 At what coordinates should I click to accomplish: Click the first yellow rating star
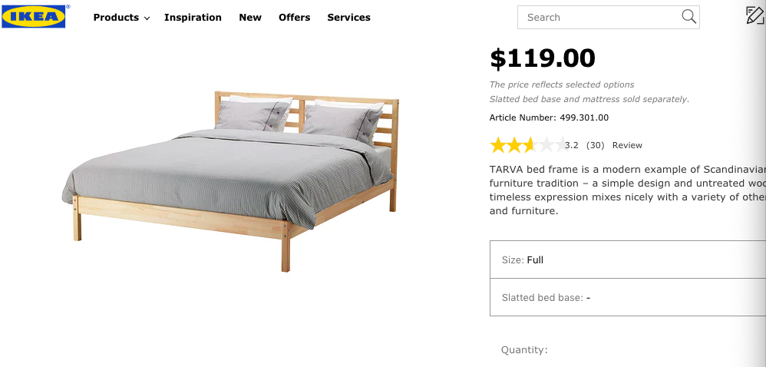pos(498,145)
